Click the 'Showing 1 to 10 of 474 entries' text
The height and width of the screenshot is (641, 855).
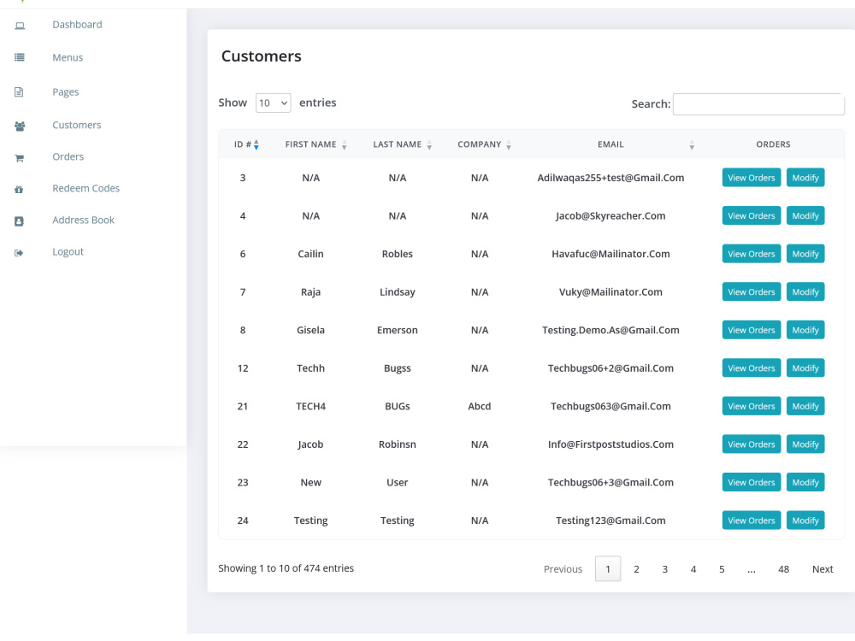click(x=286, y=568)
